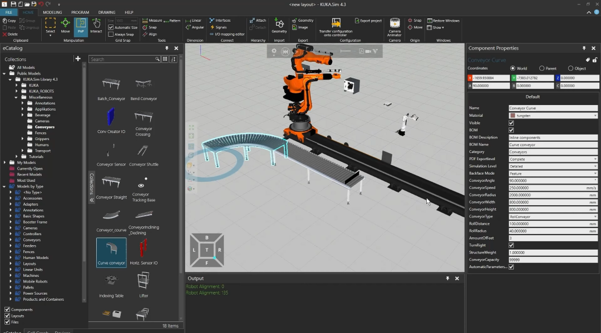Open the Align tool
The height and width of the screenshot is (333, 601).
tap(150, 34)
